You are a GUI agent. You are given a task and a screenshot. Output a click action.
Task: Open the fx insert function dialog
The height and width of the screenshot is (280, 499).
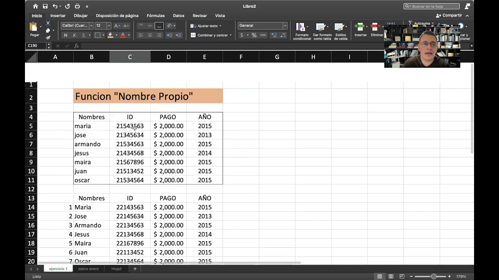pyautogui.click(x=76, y=46)
